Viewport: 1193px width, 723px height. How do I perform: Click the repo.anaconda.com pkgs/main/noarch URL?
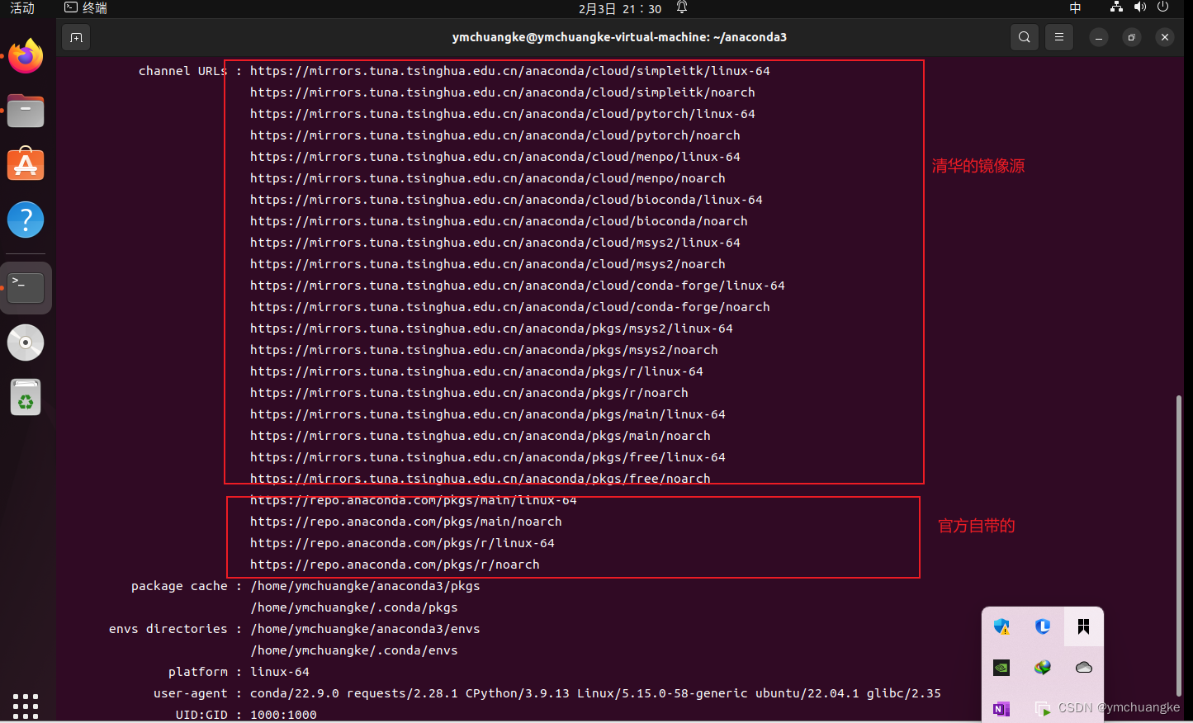[405, 522]
